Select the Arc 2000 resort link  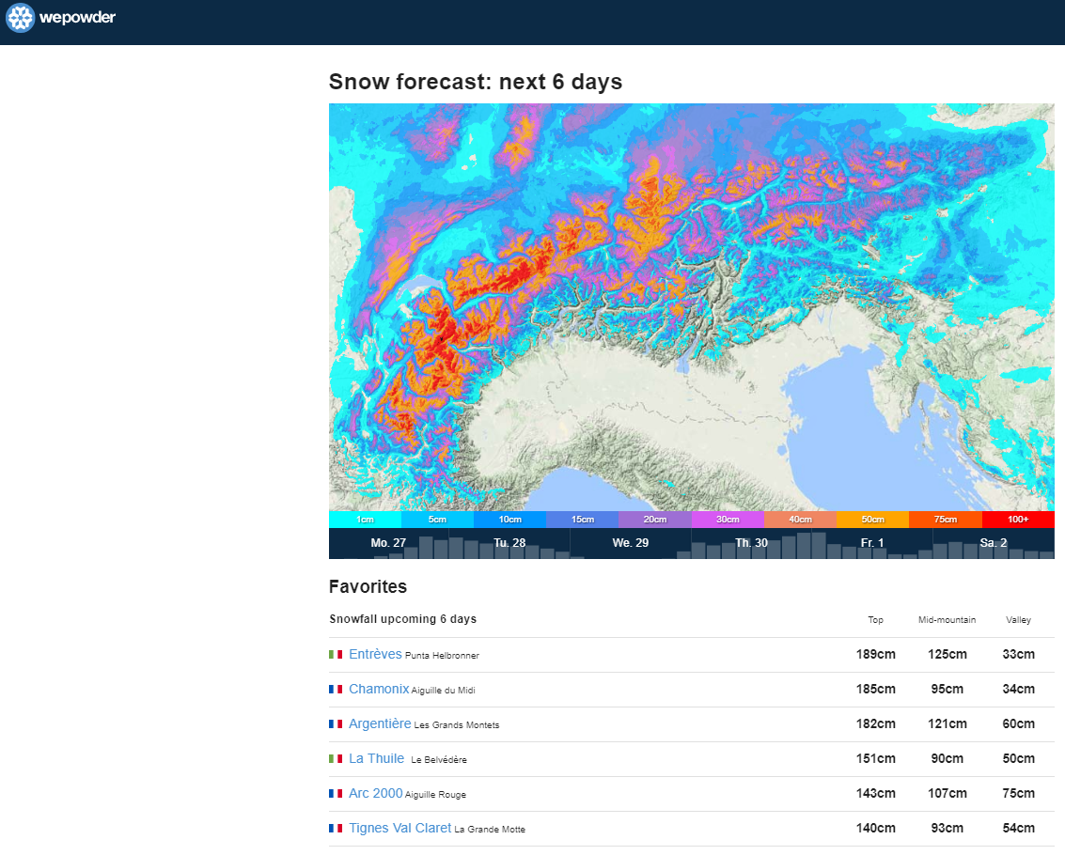coord(375,793)
